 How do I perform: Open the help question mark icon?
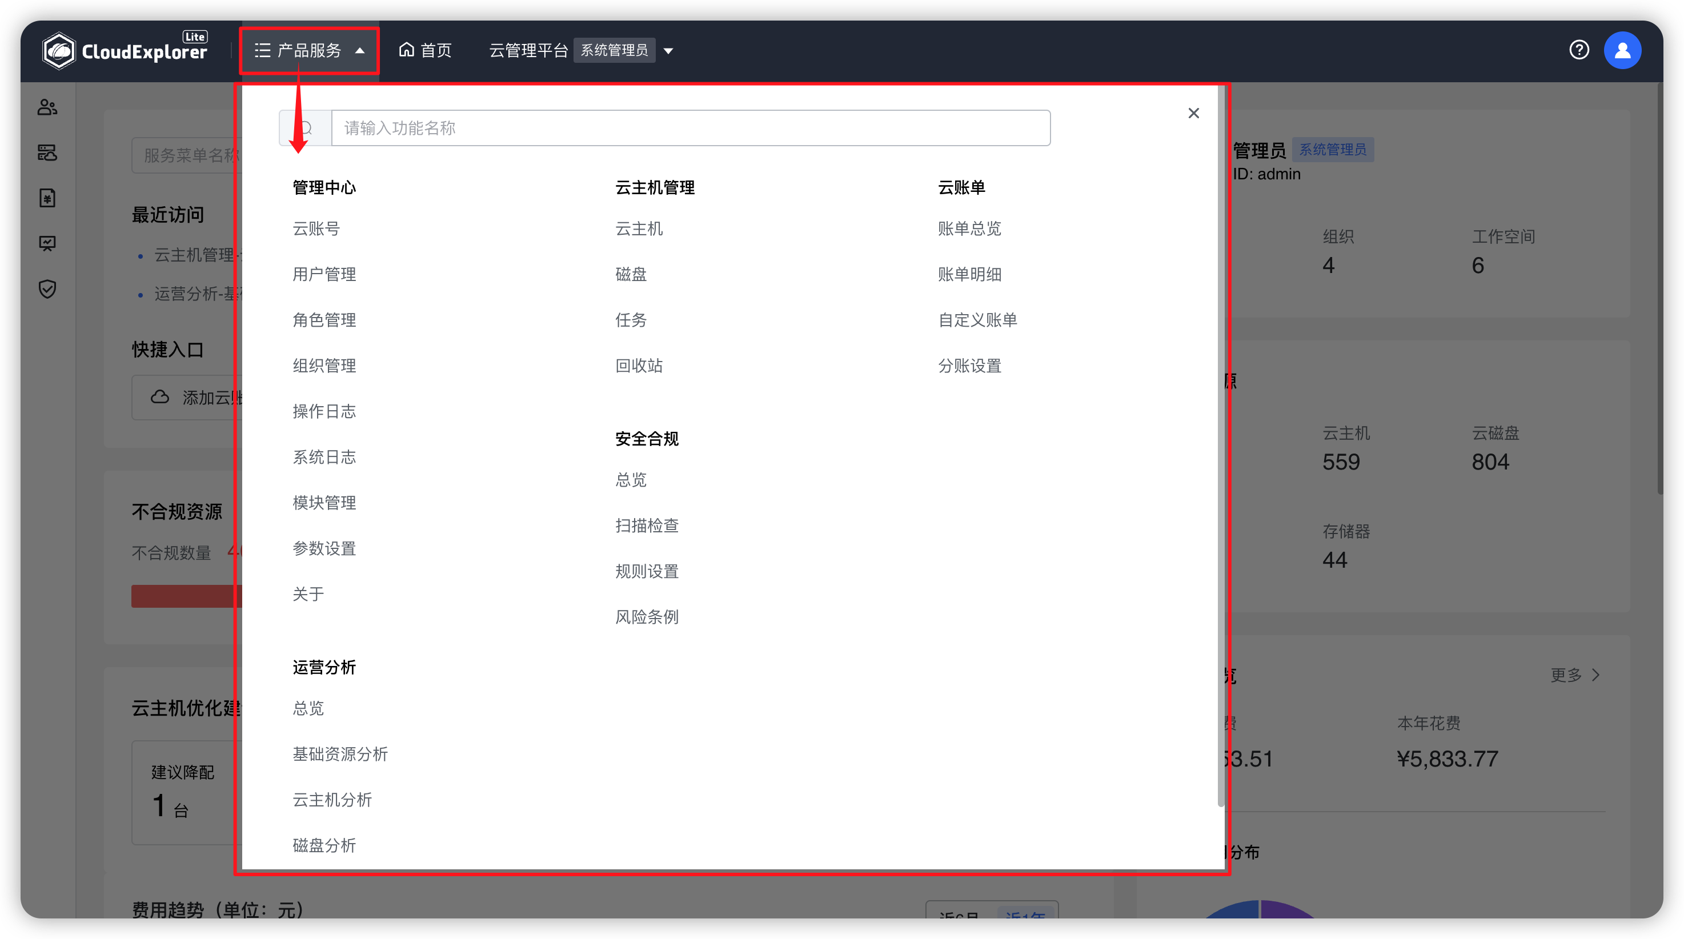1579,50
